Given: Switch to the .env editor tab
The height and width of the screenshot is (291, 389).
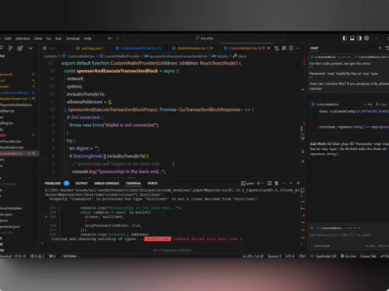Looking at the screenshot, I should pyautogui.click(x=52, y=48).
